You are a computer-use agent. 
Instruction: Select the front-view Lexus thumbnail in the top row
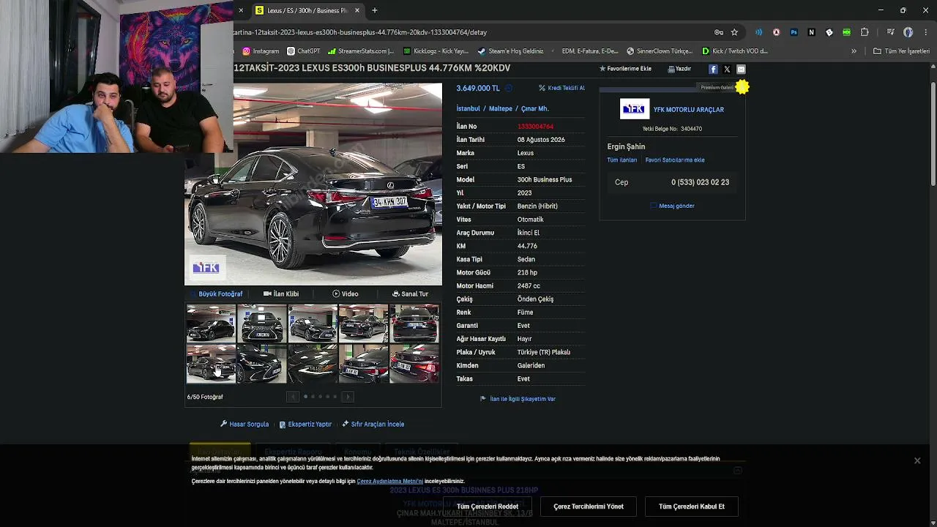(261, 324)
